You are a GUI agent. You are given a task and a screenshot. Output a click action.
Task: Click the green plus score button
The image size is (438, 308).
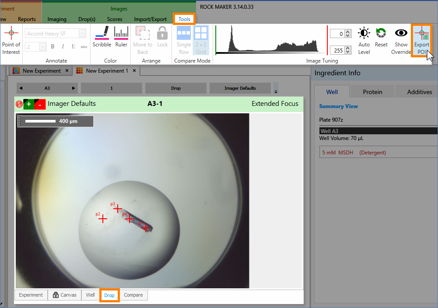29,104
